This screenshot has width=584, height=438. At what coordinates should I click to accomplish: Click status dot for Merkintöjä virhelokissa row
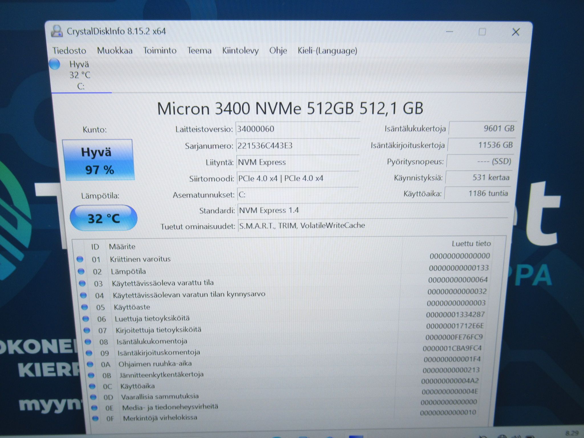pos(95,418)
